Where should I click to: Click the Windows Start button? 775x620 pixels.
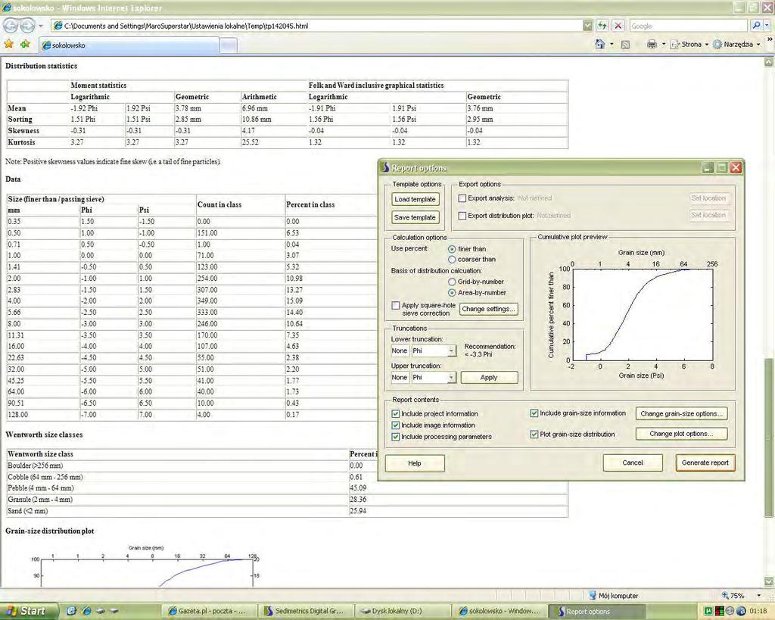point(29,611)
